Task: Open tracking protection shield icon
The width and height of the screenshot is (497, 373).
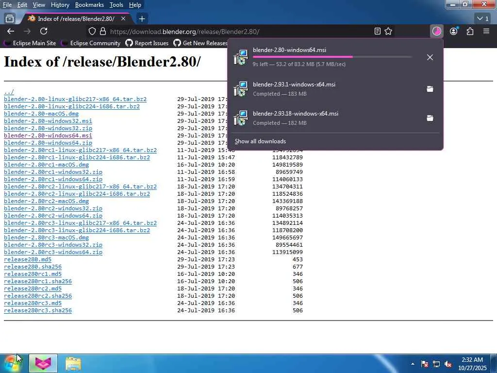Action: [92, 32]
